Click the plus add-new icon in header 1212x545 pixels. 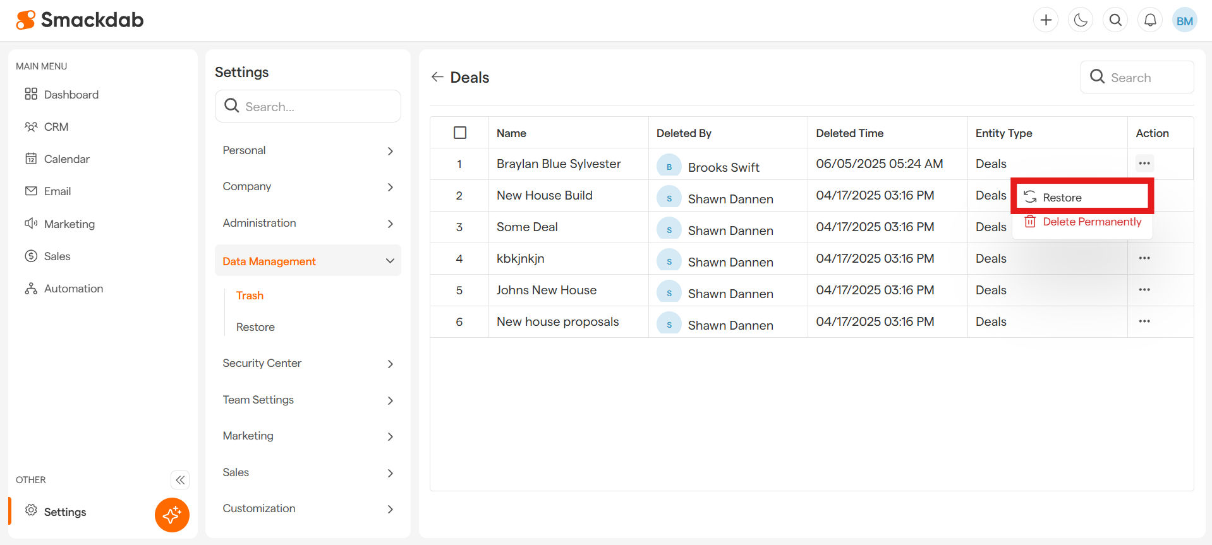(x=1046, y=20)
